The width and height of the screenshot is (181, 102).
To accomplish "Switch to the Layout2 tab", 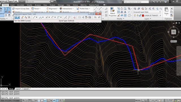I will (x=26, y=89).
